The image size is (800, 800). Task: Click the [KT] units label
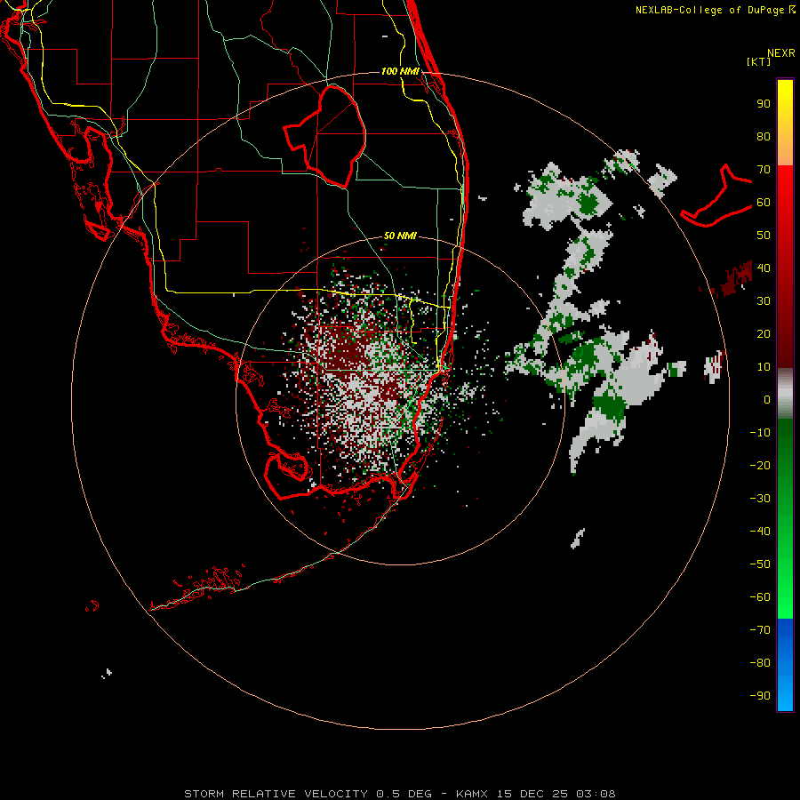tap(758, 61)
